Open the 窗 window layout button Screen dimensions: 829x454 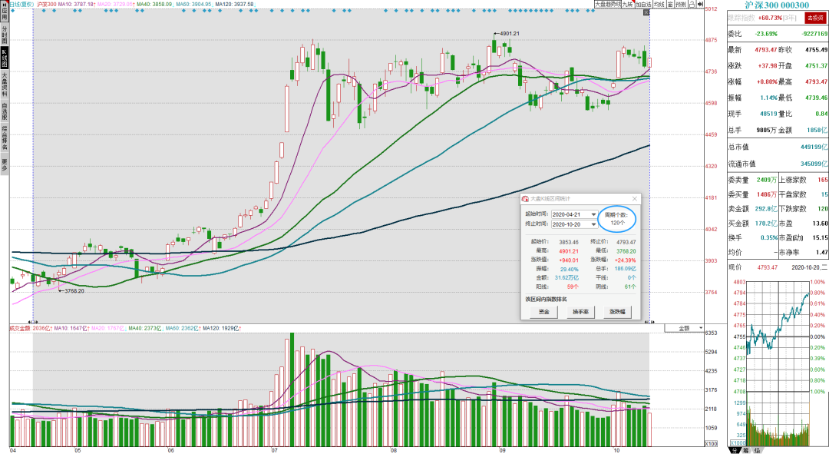point(671,4)
